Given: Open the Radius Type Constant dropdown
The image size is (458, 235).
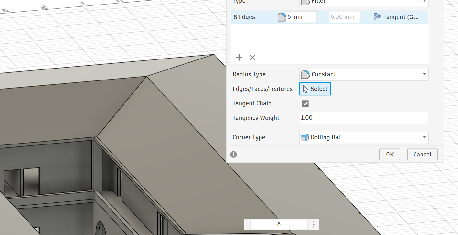Looking at the screenshot, I should point(364,74).
